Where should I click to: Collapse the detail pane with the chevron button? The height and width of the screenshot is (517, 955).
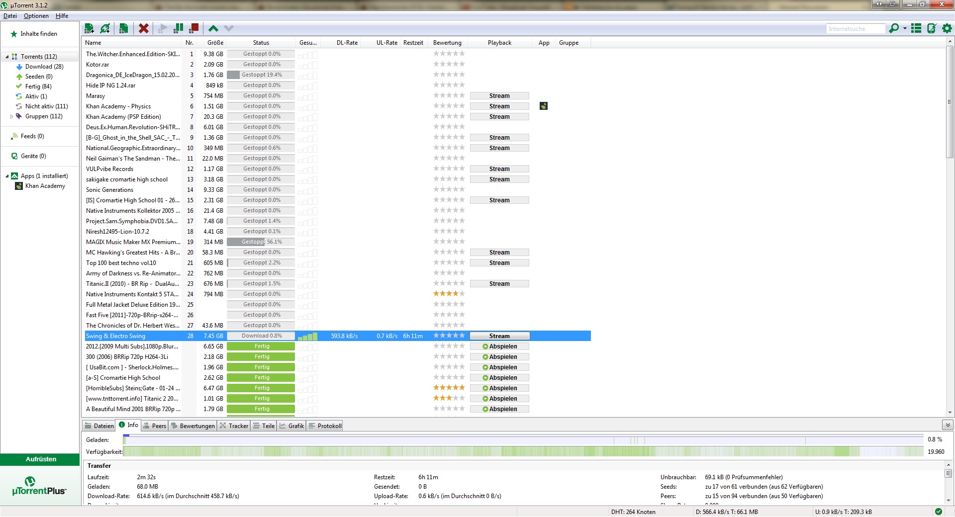[948, 425]
